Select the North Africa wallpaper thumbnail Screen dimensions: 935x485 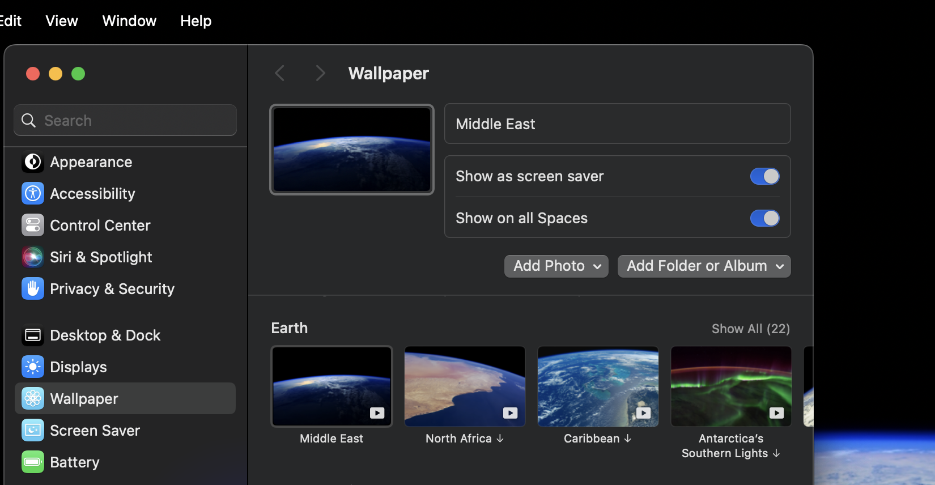click(x=465, y=386)
